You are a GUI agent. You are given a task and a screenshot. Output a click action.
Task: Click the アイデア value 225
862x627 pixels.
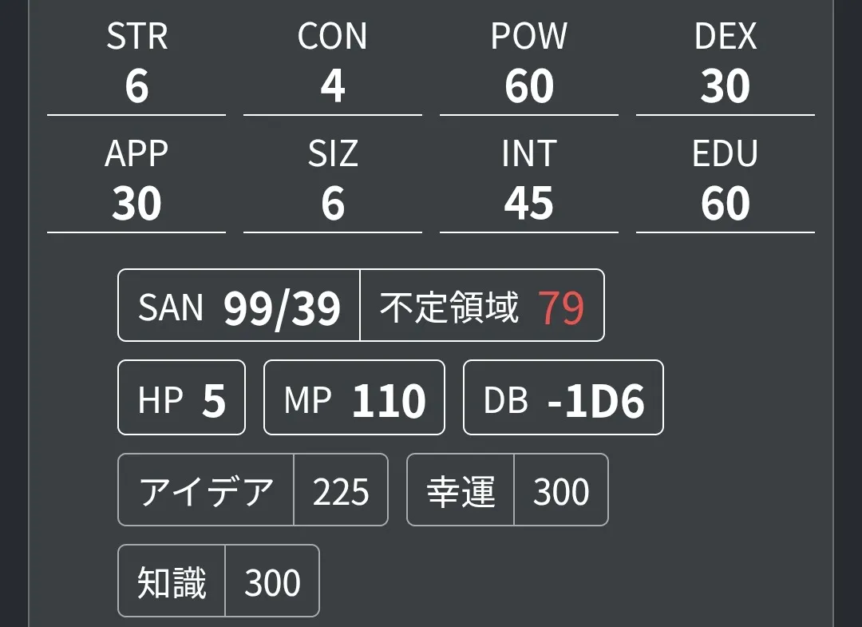coord(341,491)
